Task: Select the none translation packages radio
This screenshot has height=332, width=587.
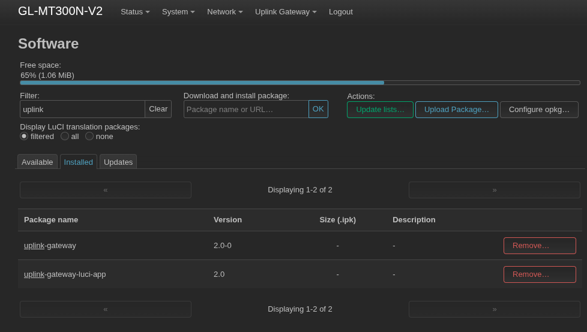Action: [x=89, y=136]
